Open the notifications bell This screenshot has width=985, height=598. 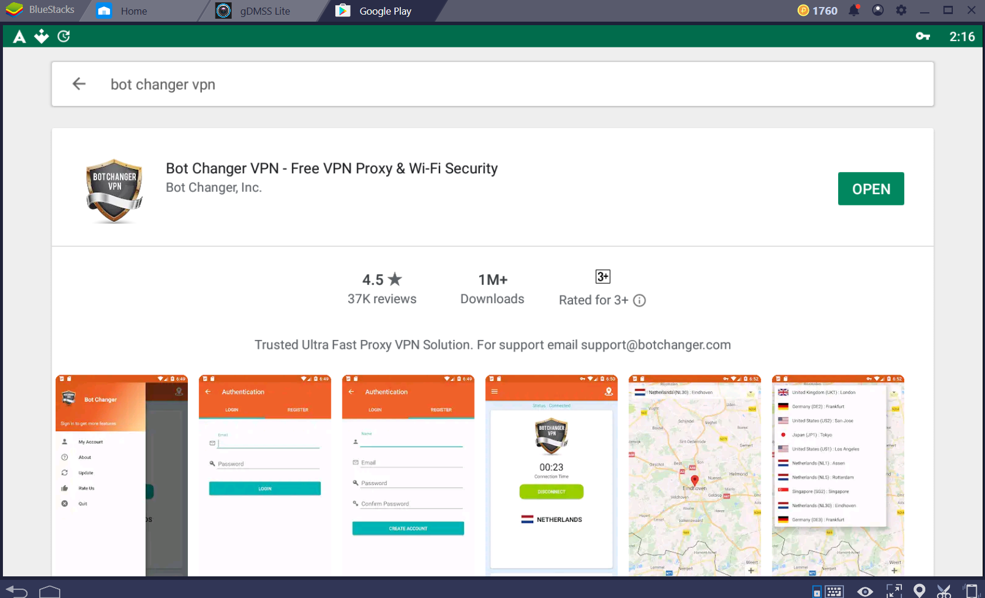coord(854,11)
